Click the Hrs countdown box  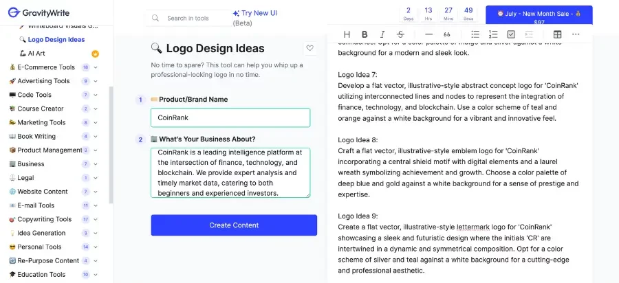[x=428, y=14]
